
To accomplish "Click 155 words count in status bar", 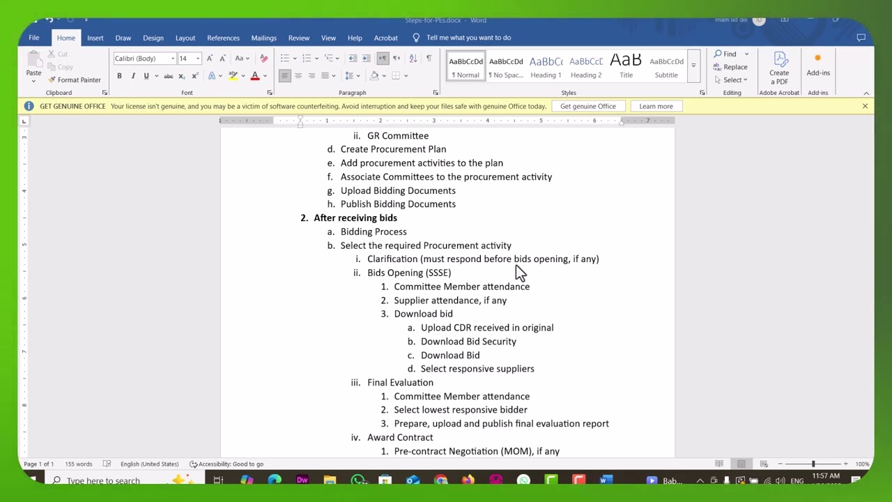I will 79,464.
